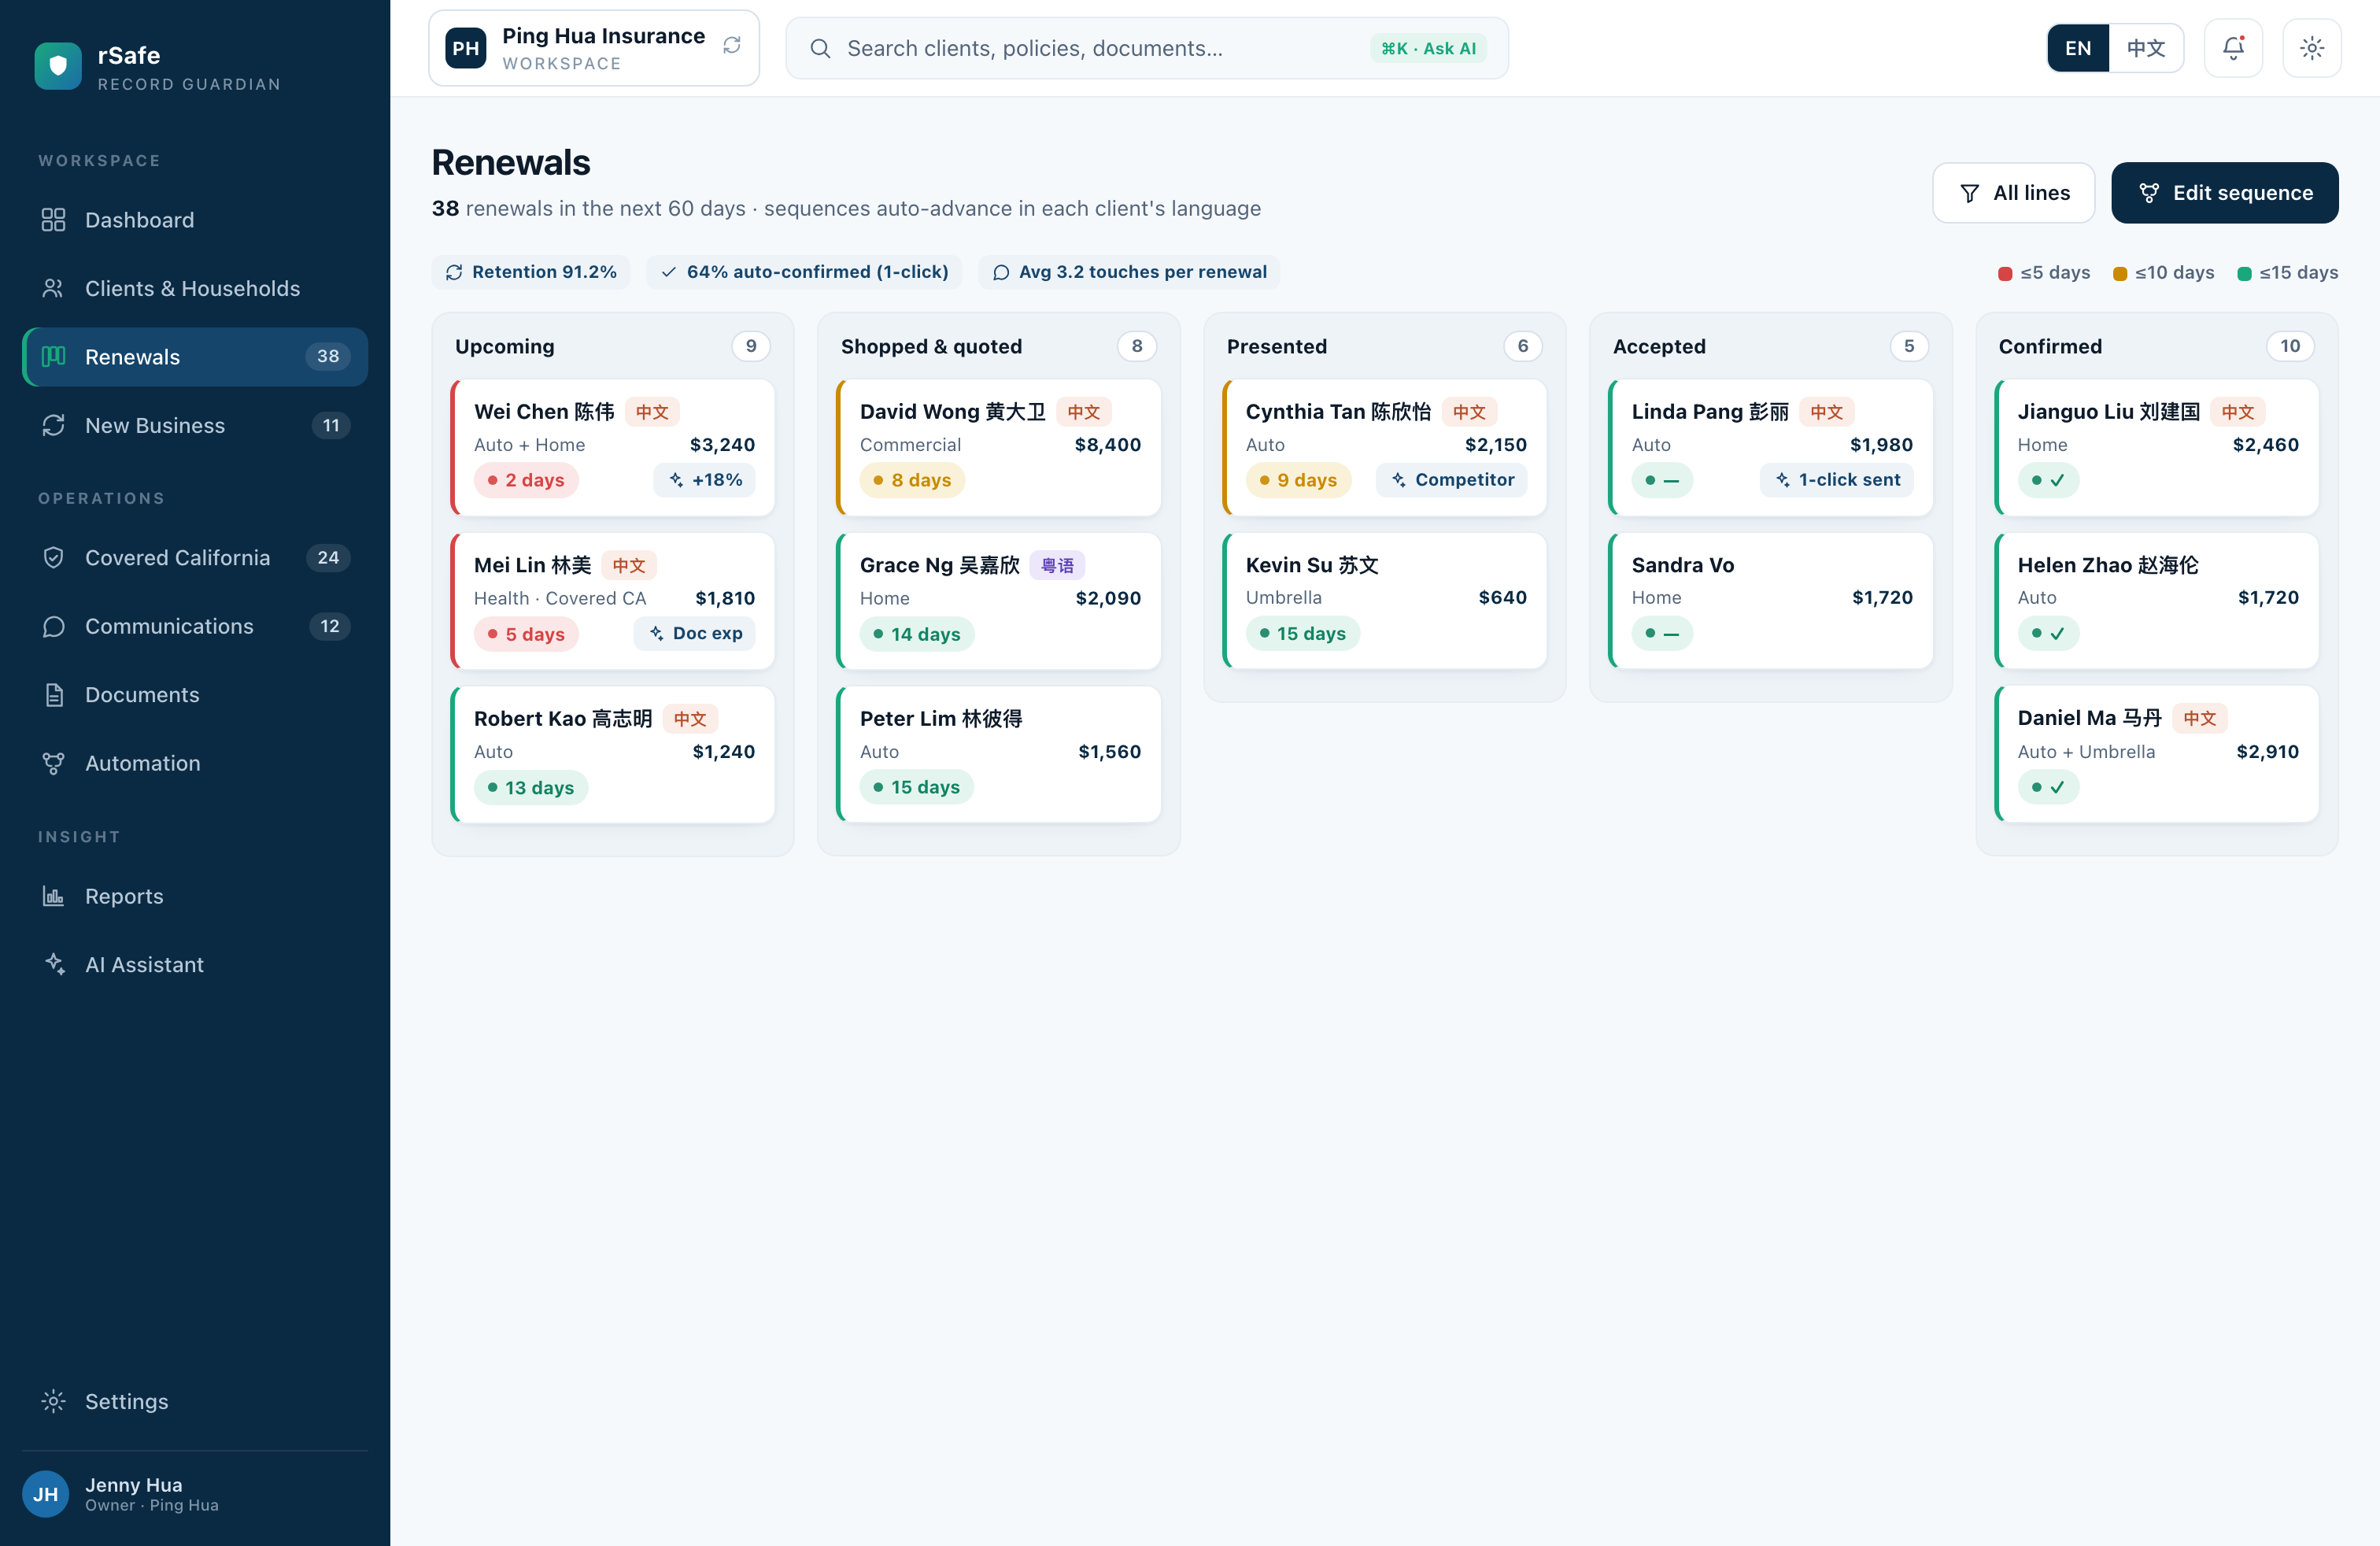Open Kevin Su Umbrella card

[1385, 600]
